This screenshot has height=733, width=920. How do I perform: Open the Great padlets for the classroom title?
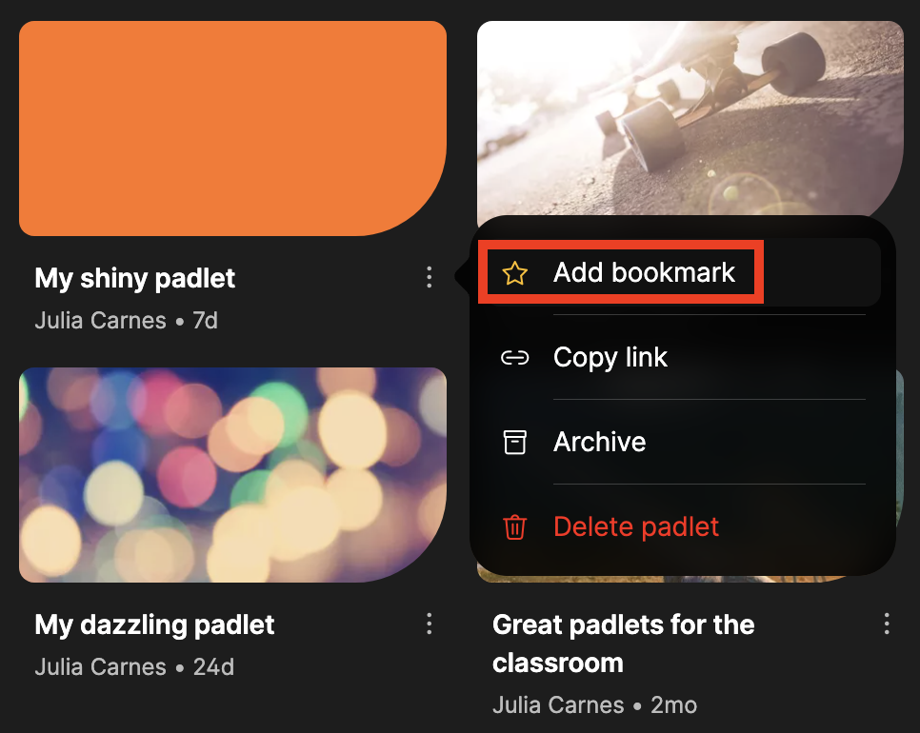click(623, 644)
